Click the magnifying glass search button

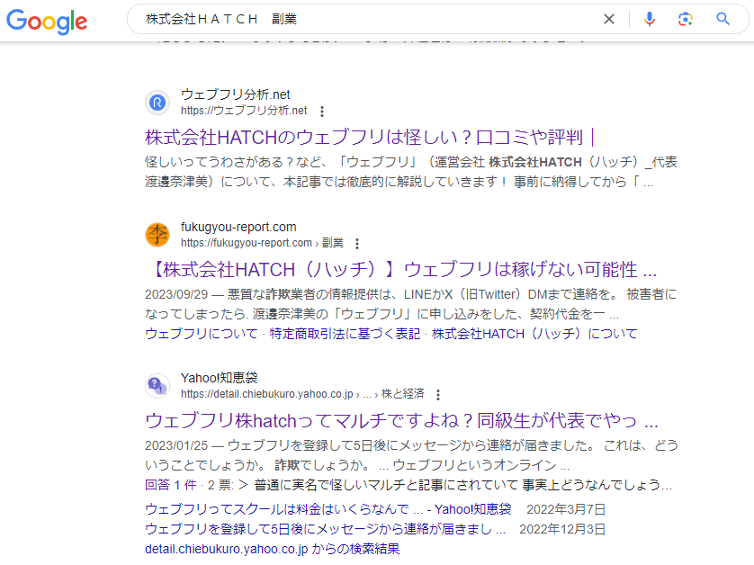coord(723,19)
